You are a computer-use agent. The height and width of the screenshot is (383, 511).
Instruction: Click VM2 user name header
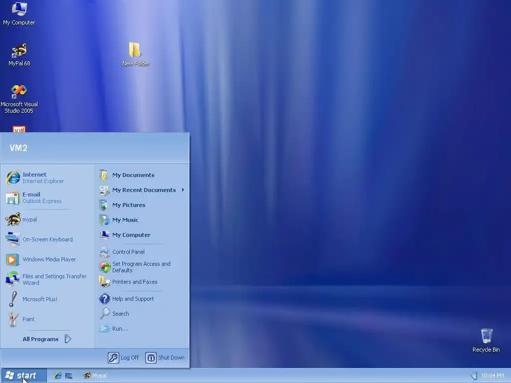(18, 148)
